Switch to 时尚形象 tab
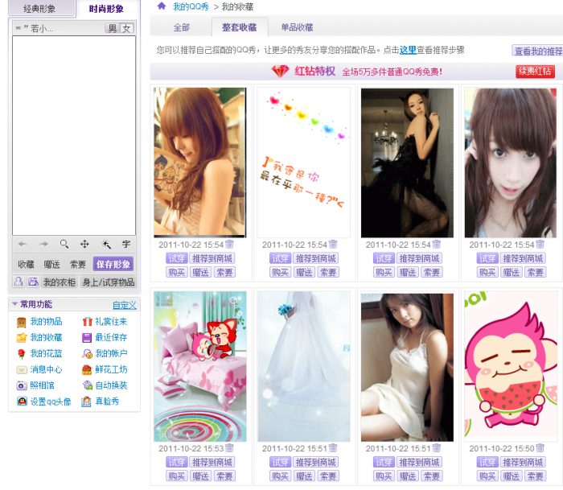The width and height of the screenshot is (563, 490). 107,9
